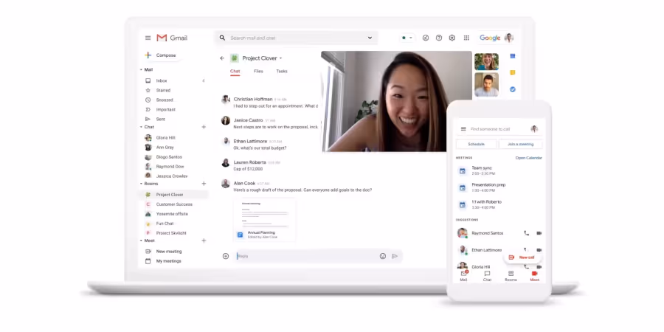The height and width of the screenshot is (332, 664).
Task: Click the Gmail logo
Action: coord(172,38)
